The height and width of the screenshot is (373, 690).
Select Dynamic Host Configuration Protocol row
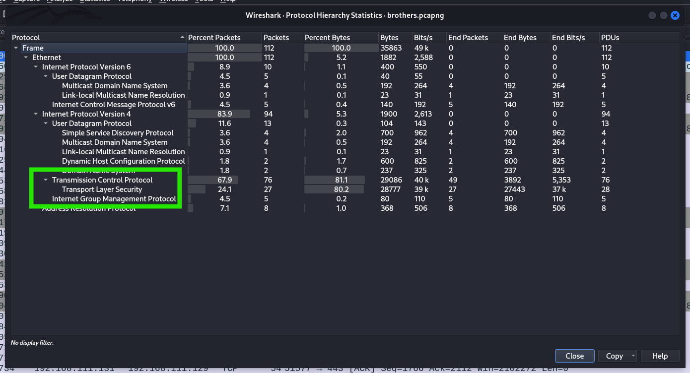(123, 161)
